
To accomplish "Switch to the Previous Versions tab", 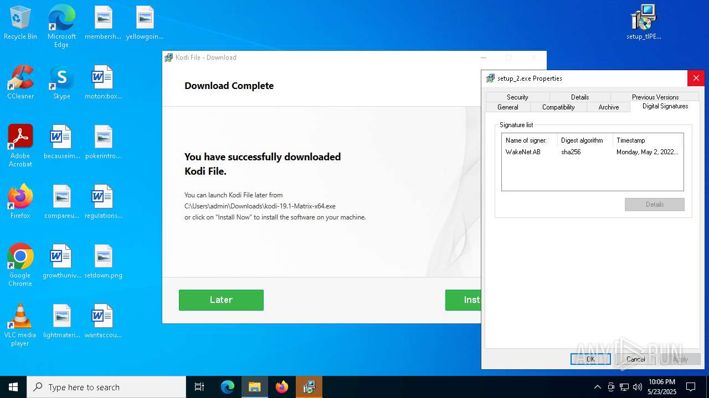I will [x=655, y=97].
